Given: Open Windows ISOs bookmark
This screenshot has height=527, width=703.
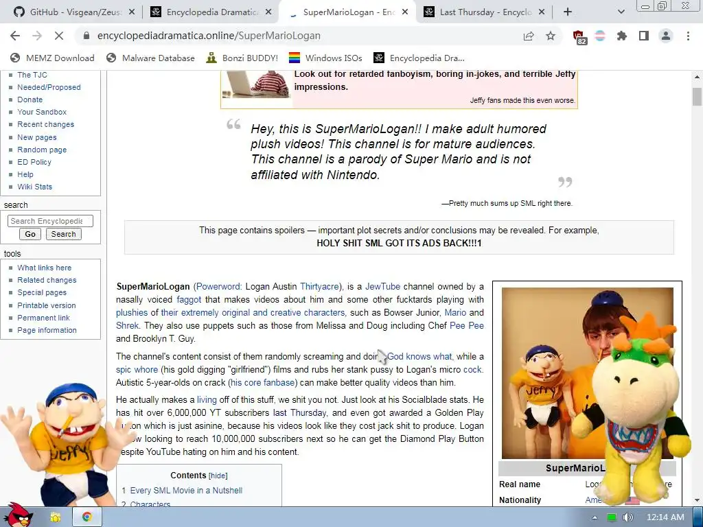Looking at the screenshot, I should [x=325, y=58].
